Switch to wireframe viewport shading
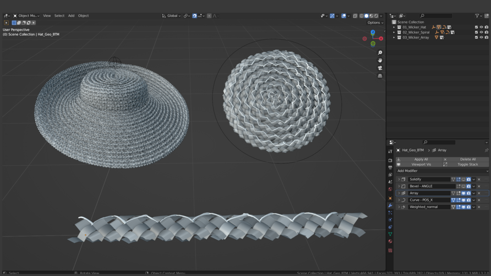Screen dimensions: 491x276 (362, 16)
